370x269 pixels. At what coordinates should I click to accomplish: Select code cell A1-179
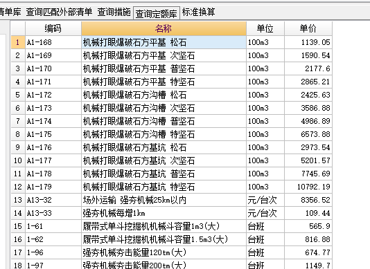coord(53,187)
